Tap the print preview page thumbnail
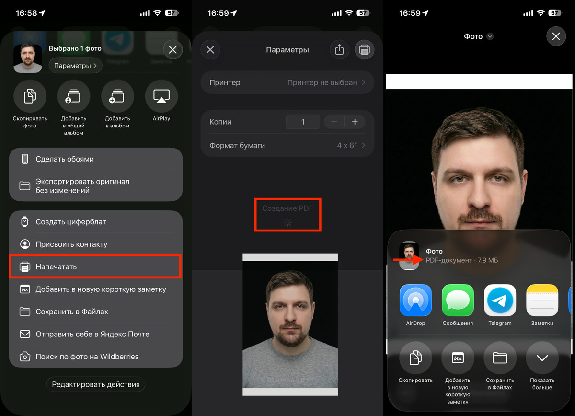Viewport: 575px width, 416px height. tap(290, 324)
